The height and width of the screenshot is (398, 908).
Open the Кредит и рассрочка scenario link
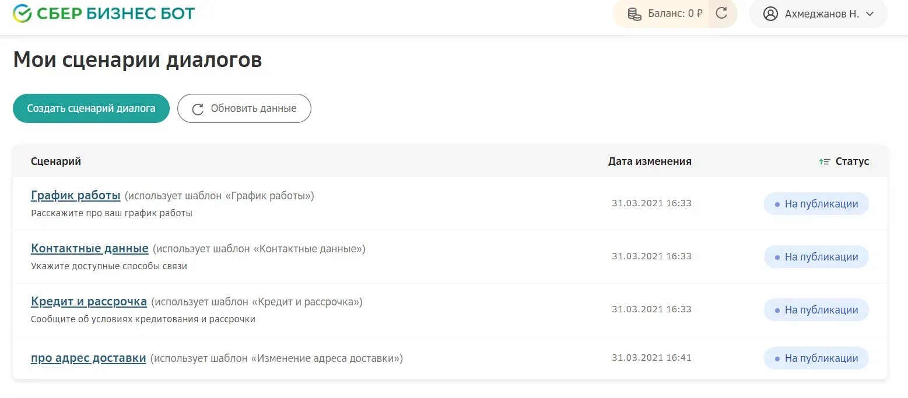coord(89,301)
